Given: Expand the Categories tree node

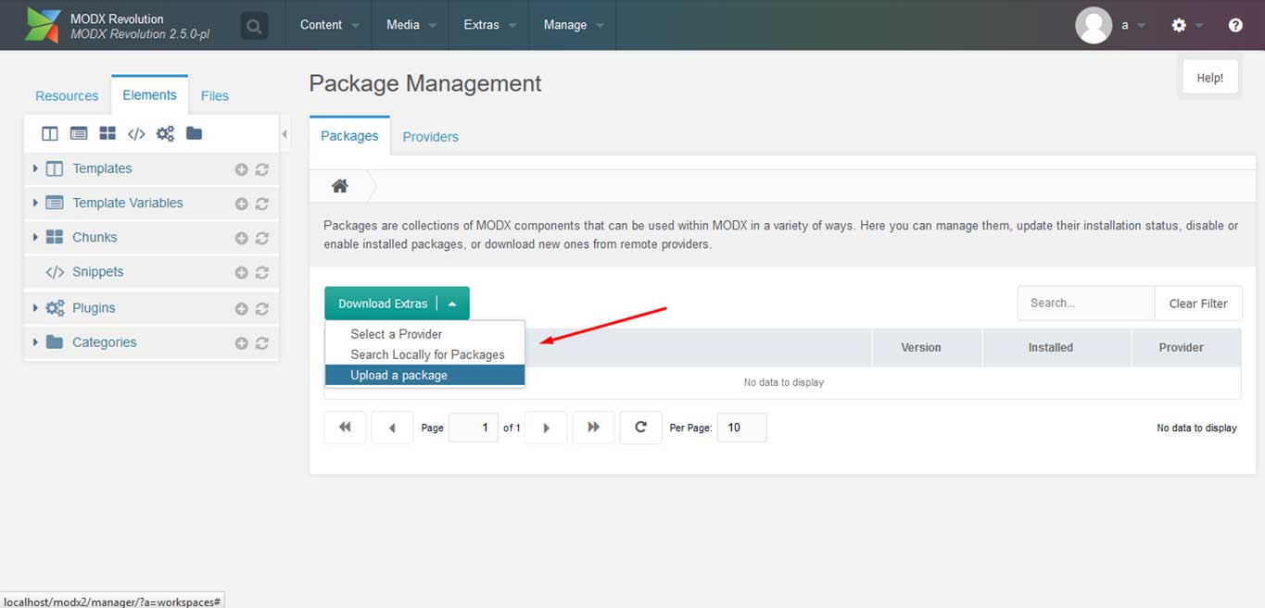Looking at the screenshot, I should [x=35, y=342].
